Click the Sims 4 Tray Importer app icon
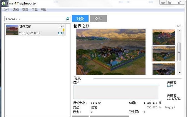Viewport: 187px width, 117px height. [x=3, y=3]
